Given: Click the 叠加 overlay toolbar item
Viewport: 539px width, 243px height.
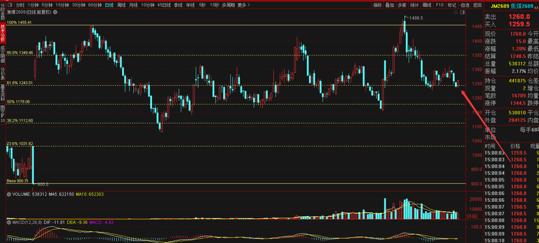Looking at the screenshot, I should [390, 5].
